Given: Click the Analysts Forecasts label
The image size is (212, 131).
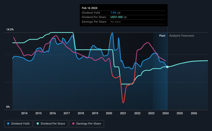Looking at the screenshot, I should [x=182, y=36].
